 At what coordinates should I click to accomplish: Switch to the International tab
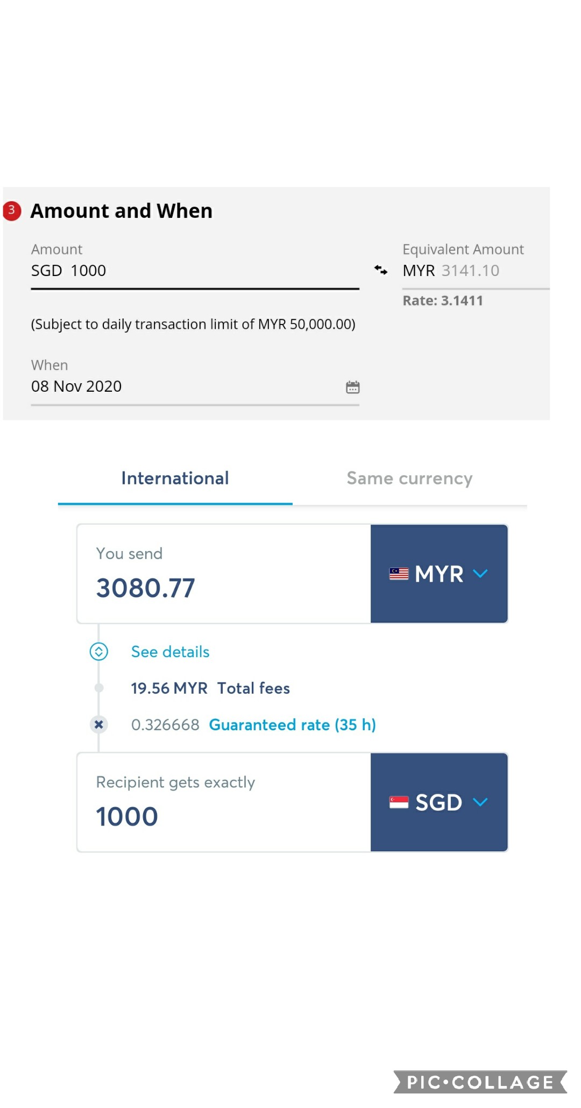pos(175,478)
